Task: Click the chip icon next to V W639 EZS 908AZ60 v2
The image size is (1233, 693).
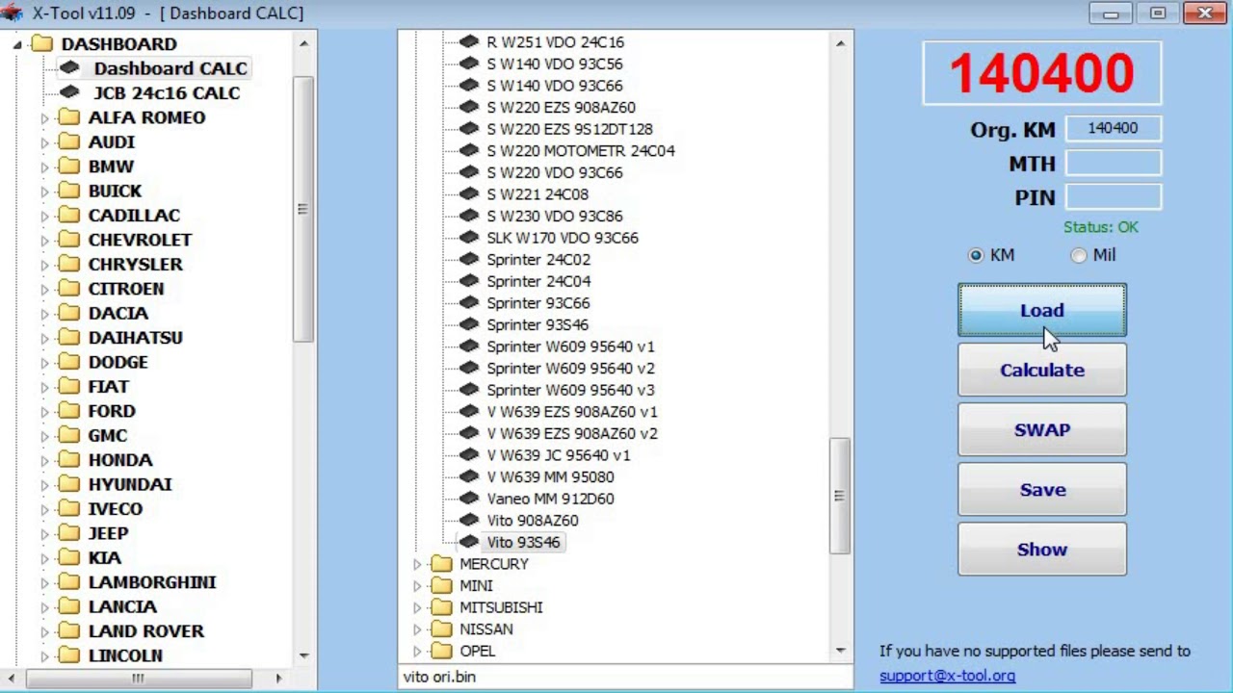Action: [469, 433]
